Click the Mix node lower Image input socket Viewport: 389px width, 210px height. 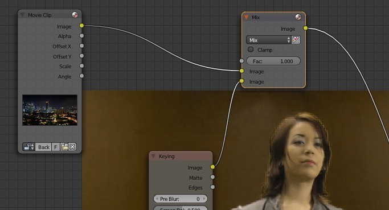(x=242, y=81)
